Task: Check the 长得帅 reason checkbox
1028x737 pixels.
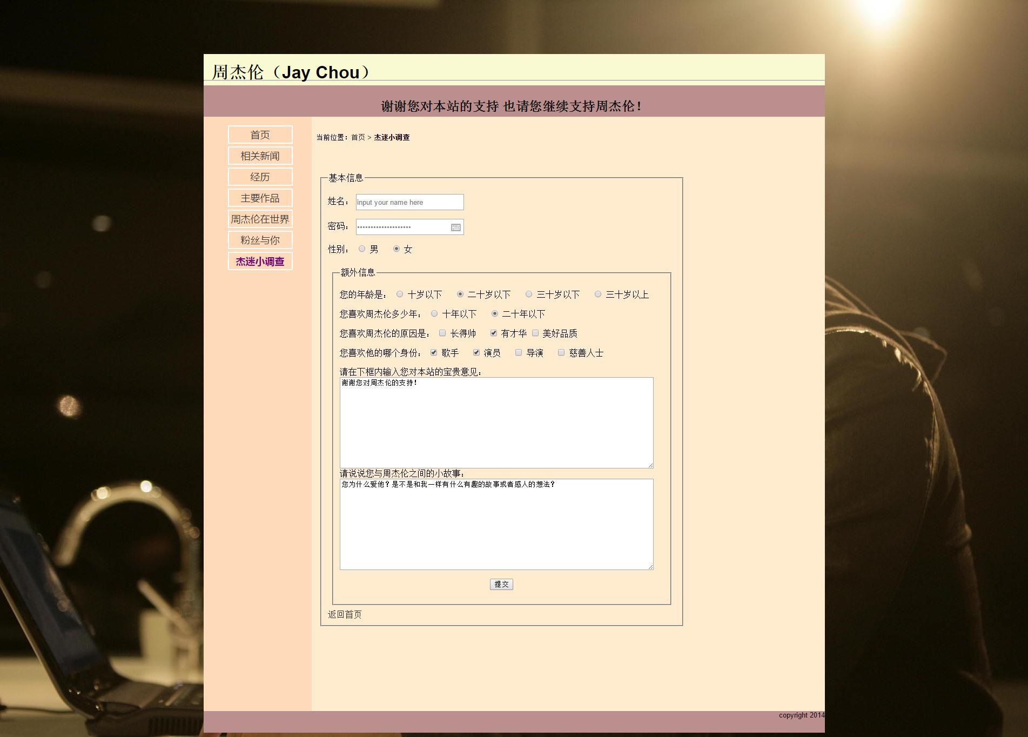Action: pos(442,333)
